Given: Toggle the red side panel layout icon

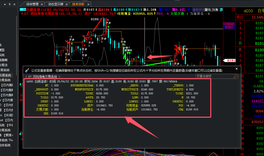Looking at the screenshot, I should (233, 10).
